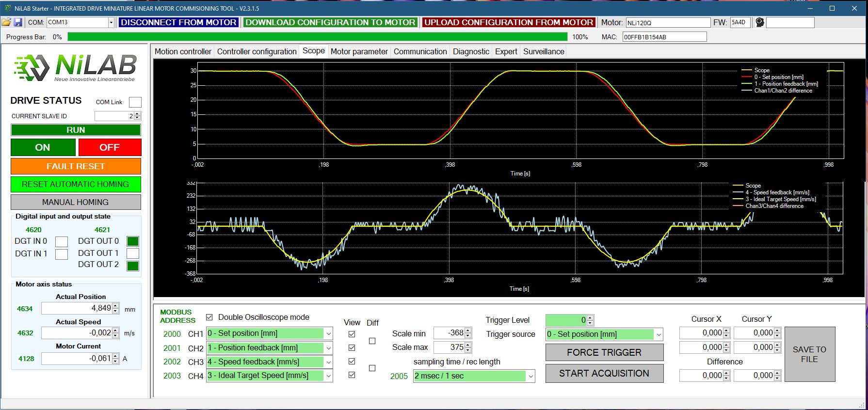Screen dimensions: 868x410
Task: Click the head profile icon beside FW field
Action: (759, 22)
